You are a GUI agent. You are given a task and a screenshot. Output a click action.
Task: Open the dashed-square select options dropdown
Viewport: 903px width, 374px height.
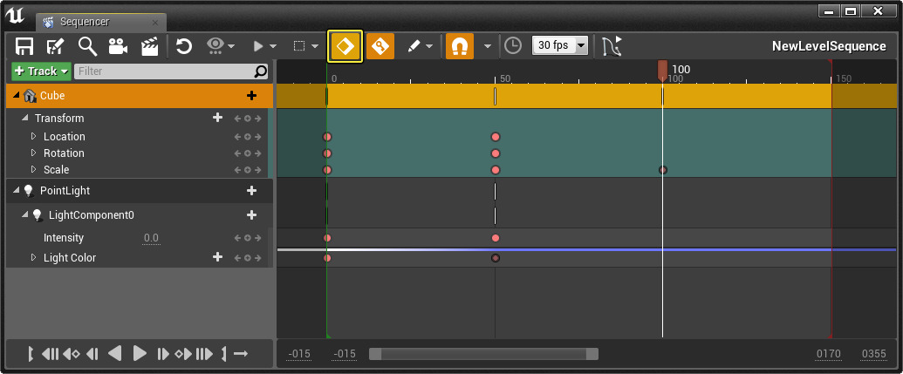tap(306, 46)
